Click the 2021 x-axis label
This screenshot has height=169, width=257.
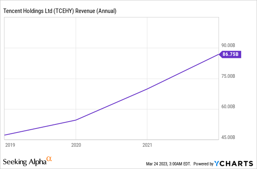point(147,145)
